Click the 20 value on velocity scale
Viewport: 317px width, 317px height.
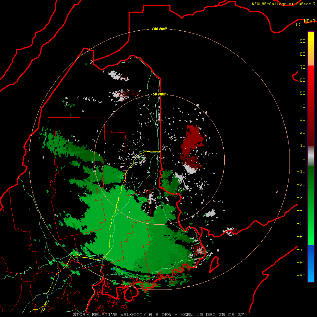303,132
